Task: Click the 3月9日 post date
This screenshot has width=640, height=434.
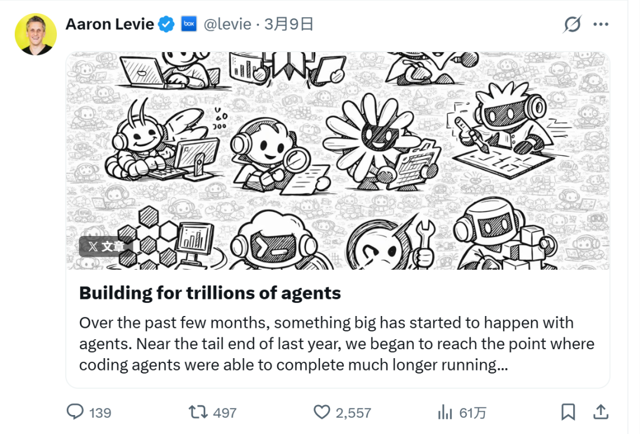Action: (289, 24)
